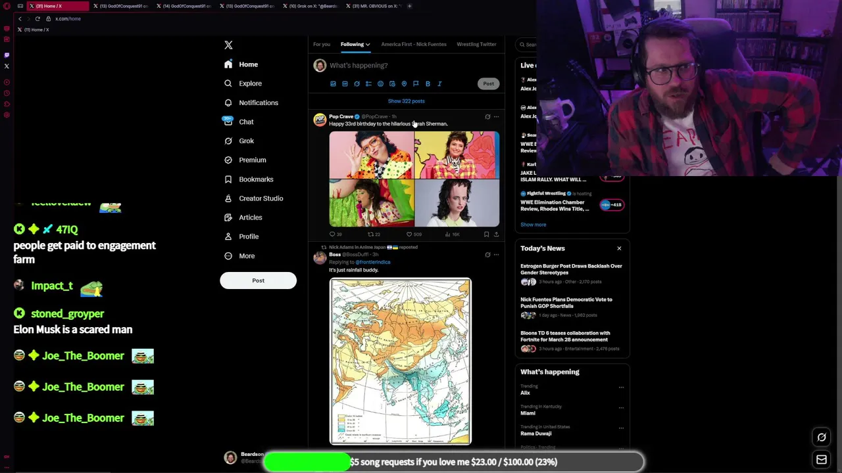This screenshot has height=473, width=842.
Task: Click the flag icon in composer
Action: (x=416, y=84)
